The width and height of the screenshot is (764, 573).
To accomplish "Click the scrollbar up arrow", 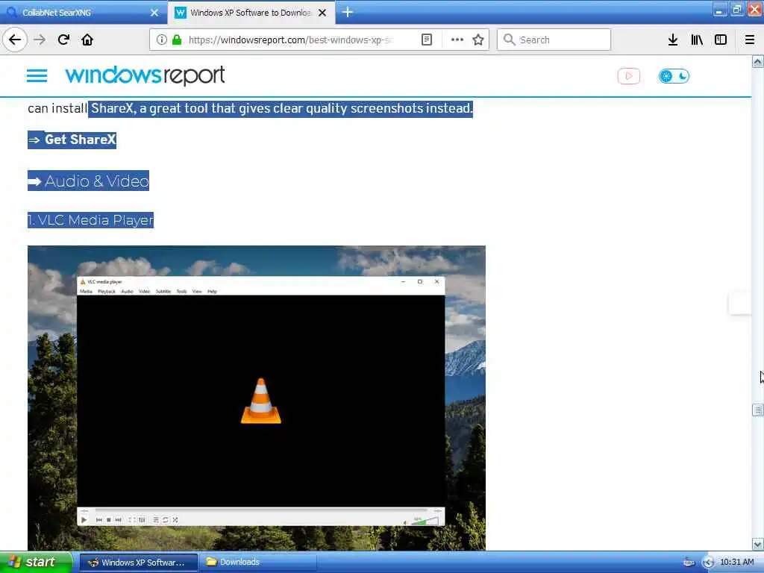I will (x=758, y=61).
